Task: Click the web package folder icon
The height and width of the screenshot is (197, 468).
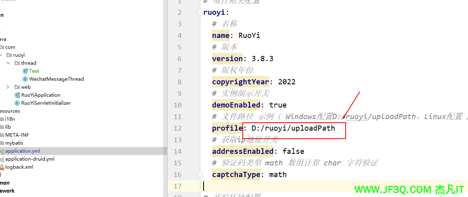Action: tap(17, 87)
